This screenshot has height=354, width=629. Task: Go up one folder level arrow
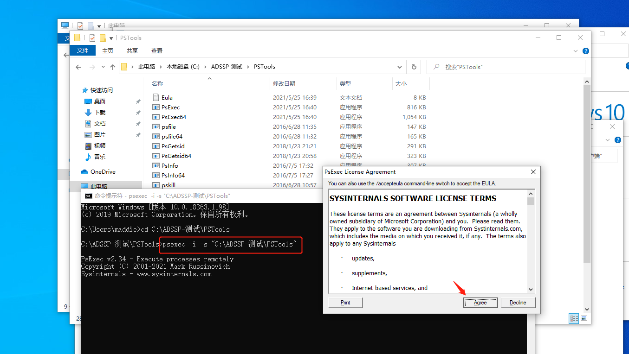pyautogui.click(x=113, y=67)
